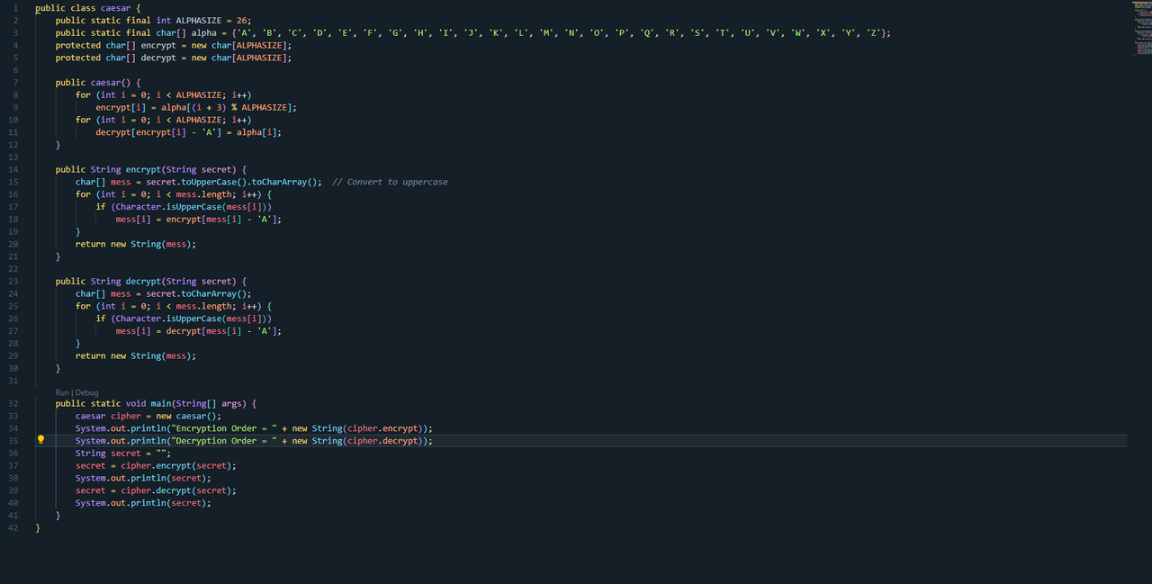Click the 'A' element starting the alpha array
The height and width of the screenshot is (584, 1152).
pos(242,32)
